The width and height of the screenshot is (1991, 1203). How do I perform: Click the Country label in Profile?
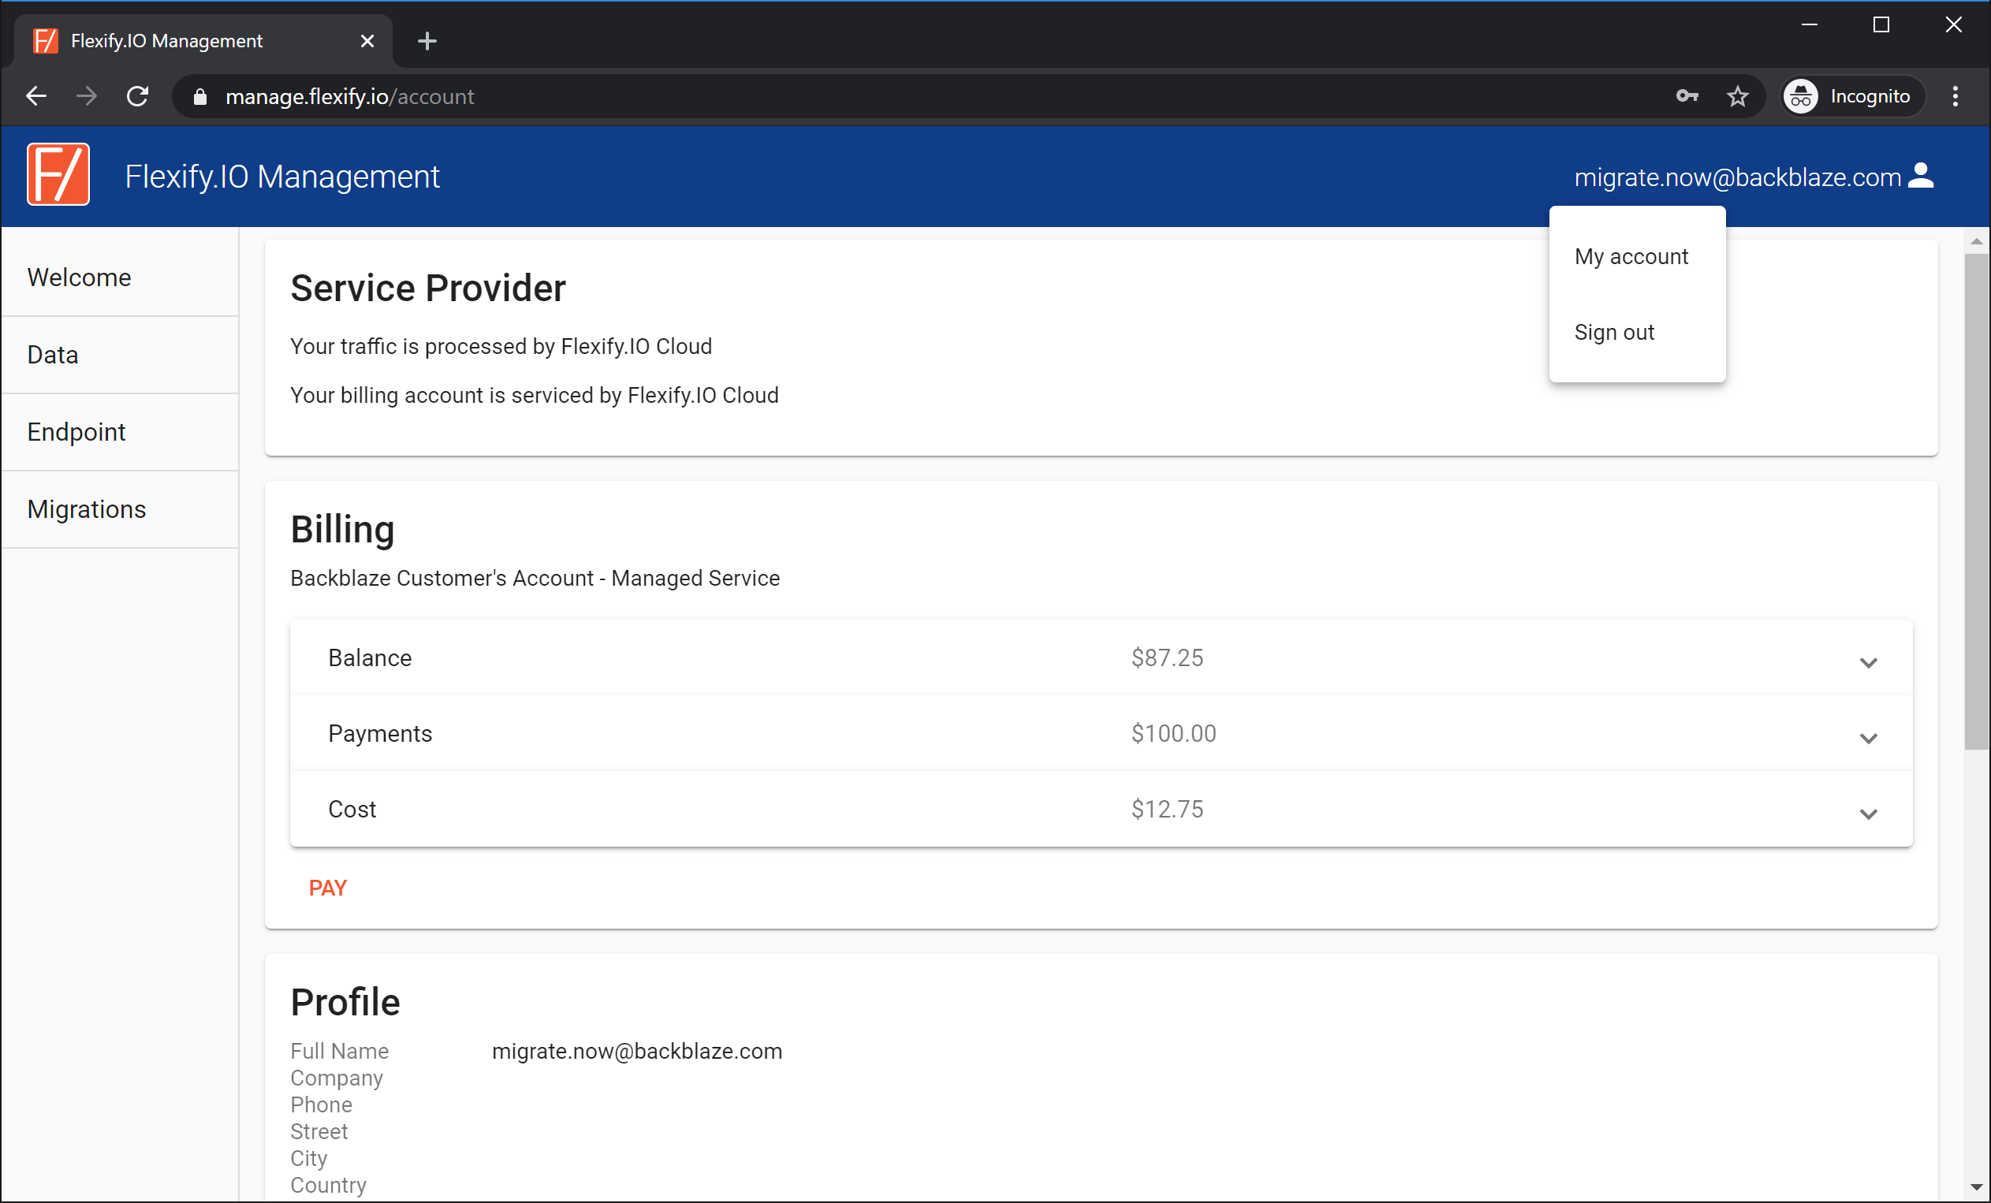(x=328, y=1185)
